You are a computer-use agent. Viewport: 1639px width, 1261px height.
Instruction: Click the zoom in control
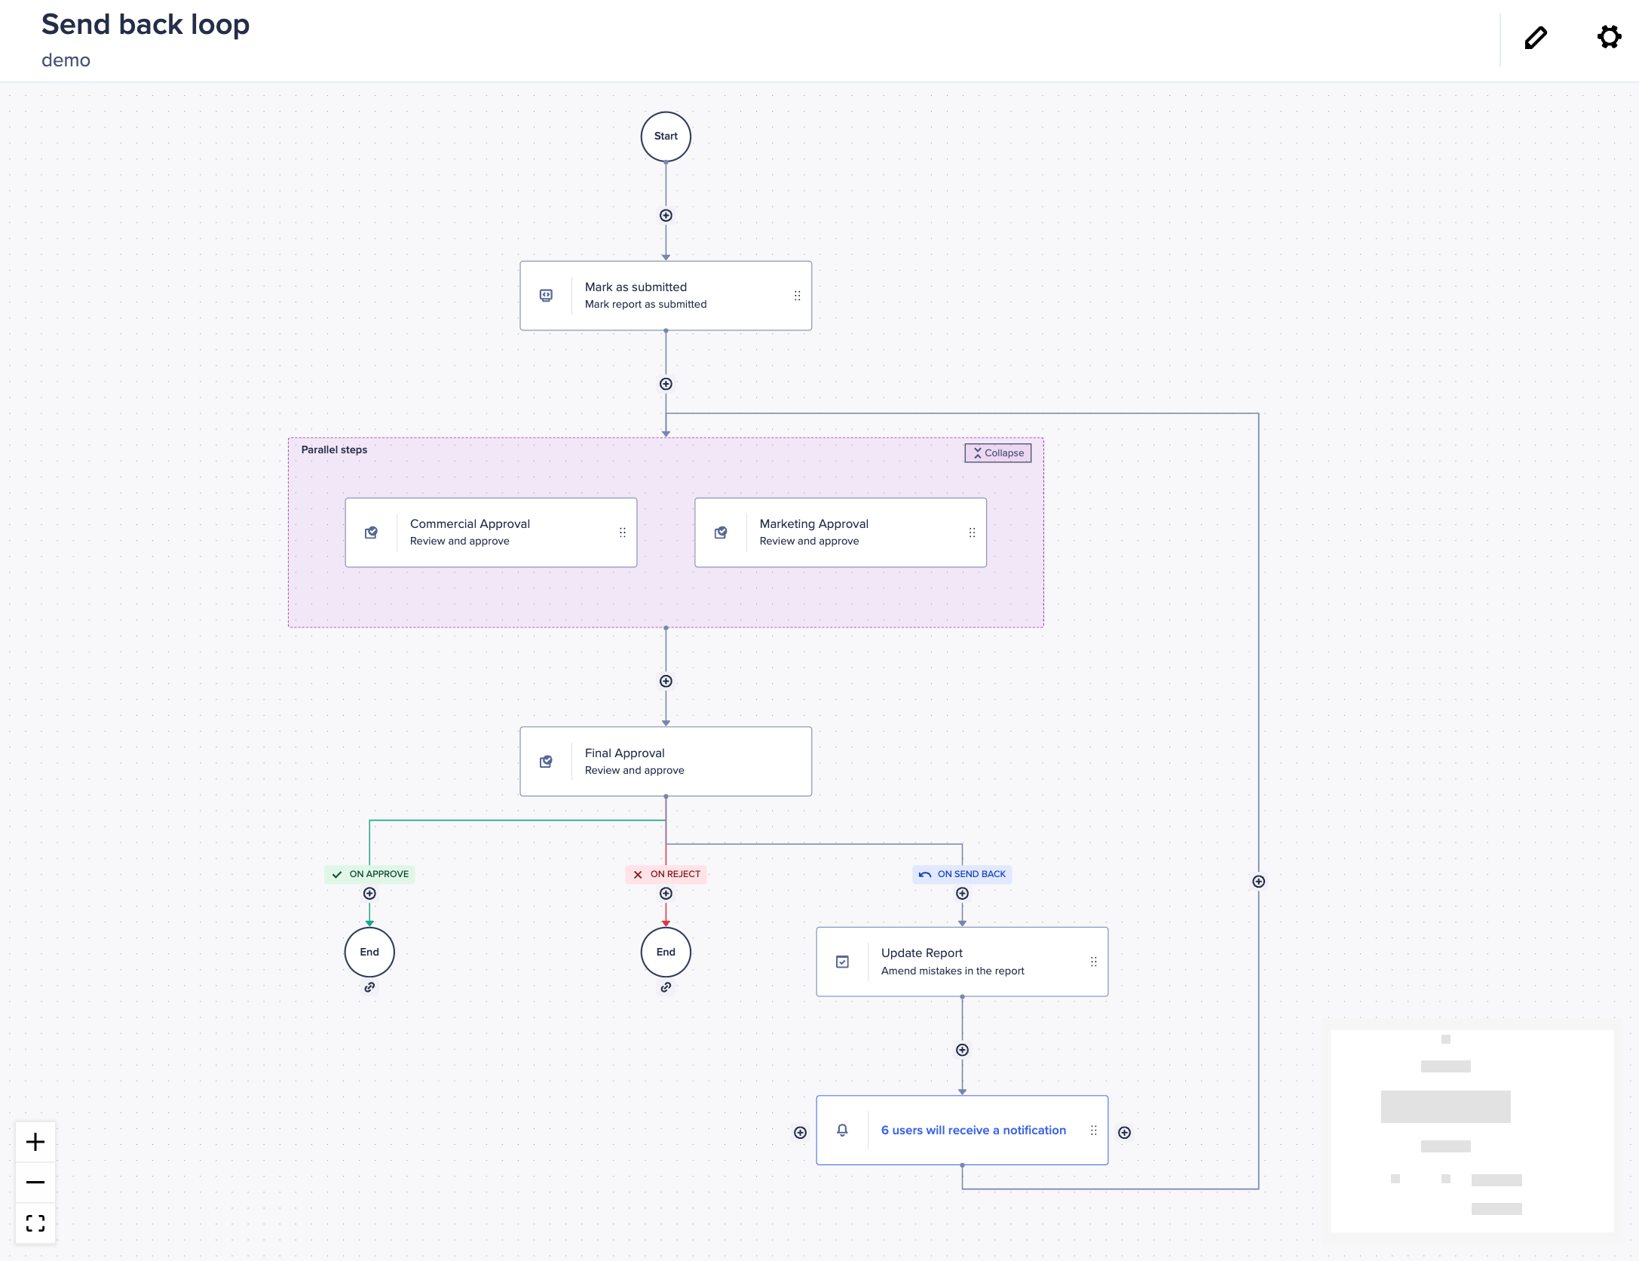[x=34, y=1141]
